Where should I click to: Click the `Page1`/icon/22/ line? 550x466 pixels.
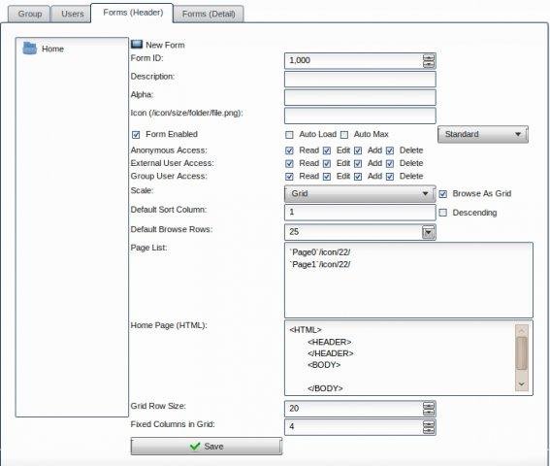(x=319, y=264)
